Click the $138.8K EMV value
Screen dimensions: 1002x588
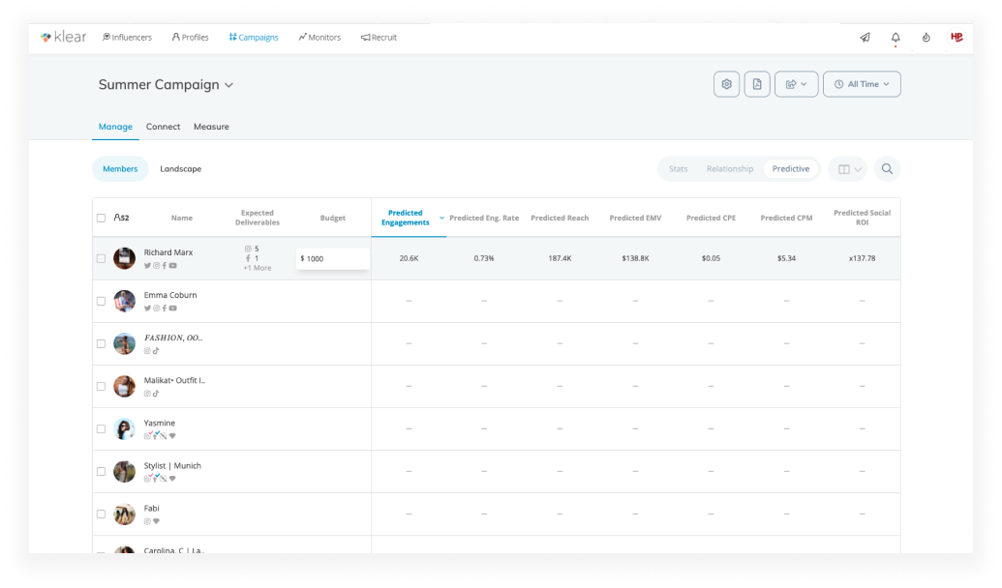pyautogui.click(x=635, y=258)
